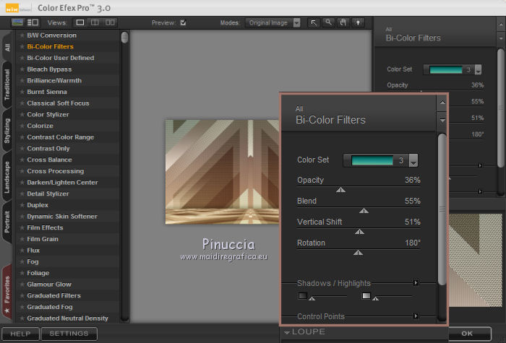The width and height of the screenshot is (506, 343).
Task: Click the HELP button
Action: pos(20,334)
